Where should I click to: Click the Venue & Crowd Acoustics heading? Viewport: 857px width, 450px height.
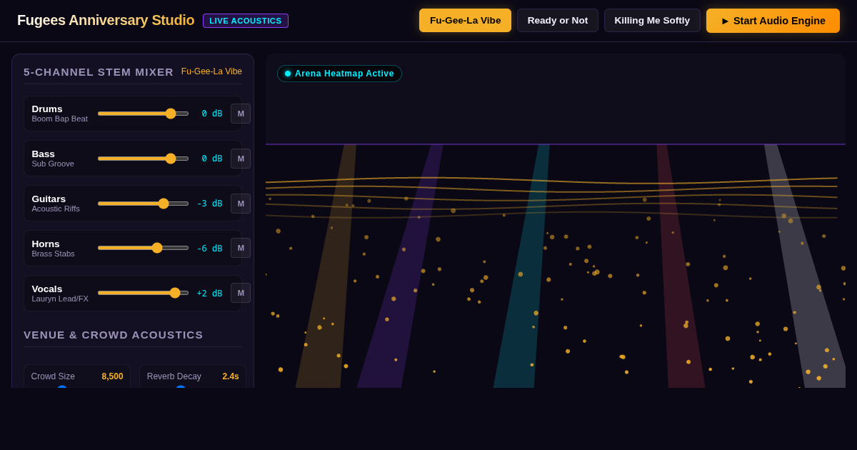tap(114, 334)
